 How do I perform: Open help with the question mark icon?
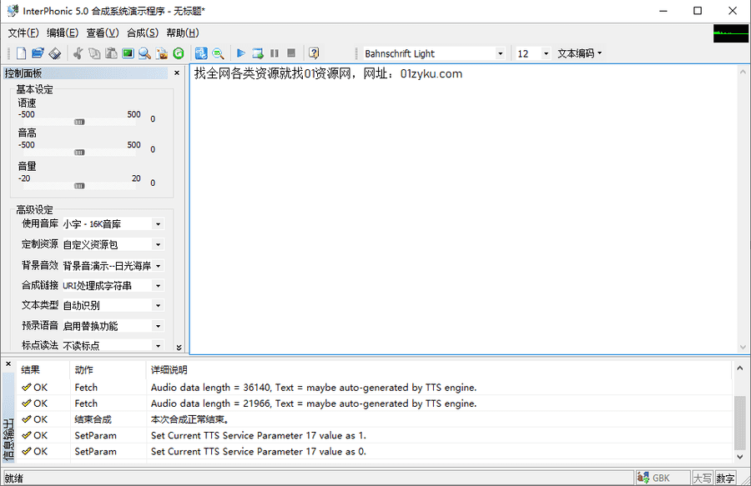[314, 53]
